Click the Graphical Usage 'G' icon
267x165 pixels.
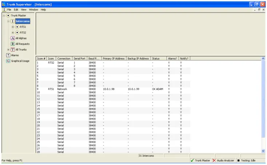coord(8,61)
